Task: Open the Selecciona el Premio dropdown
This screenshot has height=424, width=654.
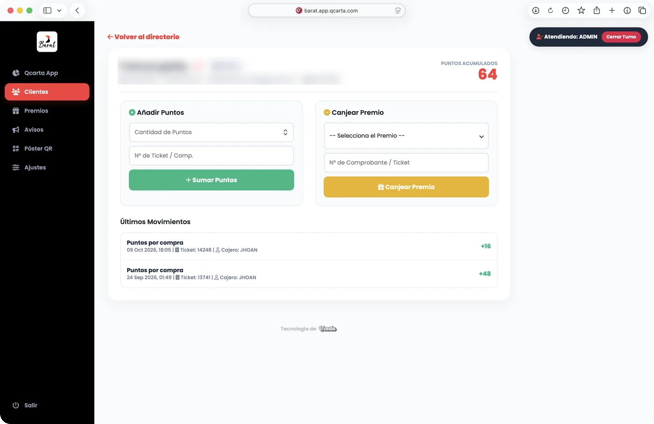Action: pos(406,136)
